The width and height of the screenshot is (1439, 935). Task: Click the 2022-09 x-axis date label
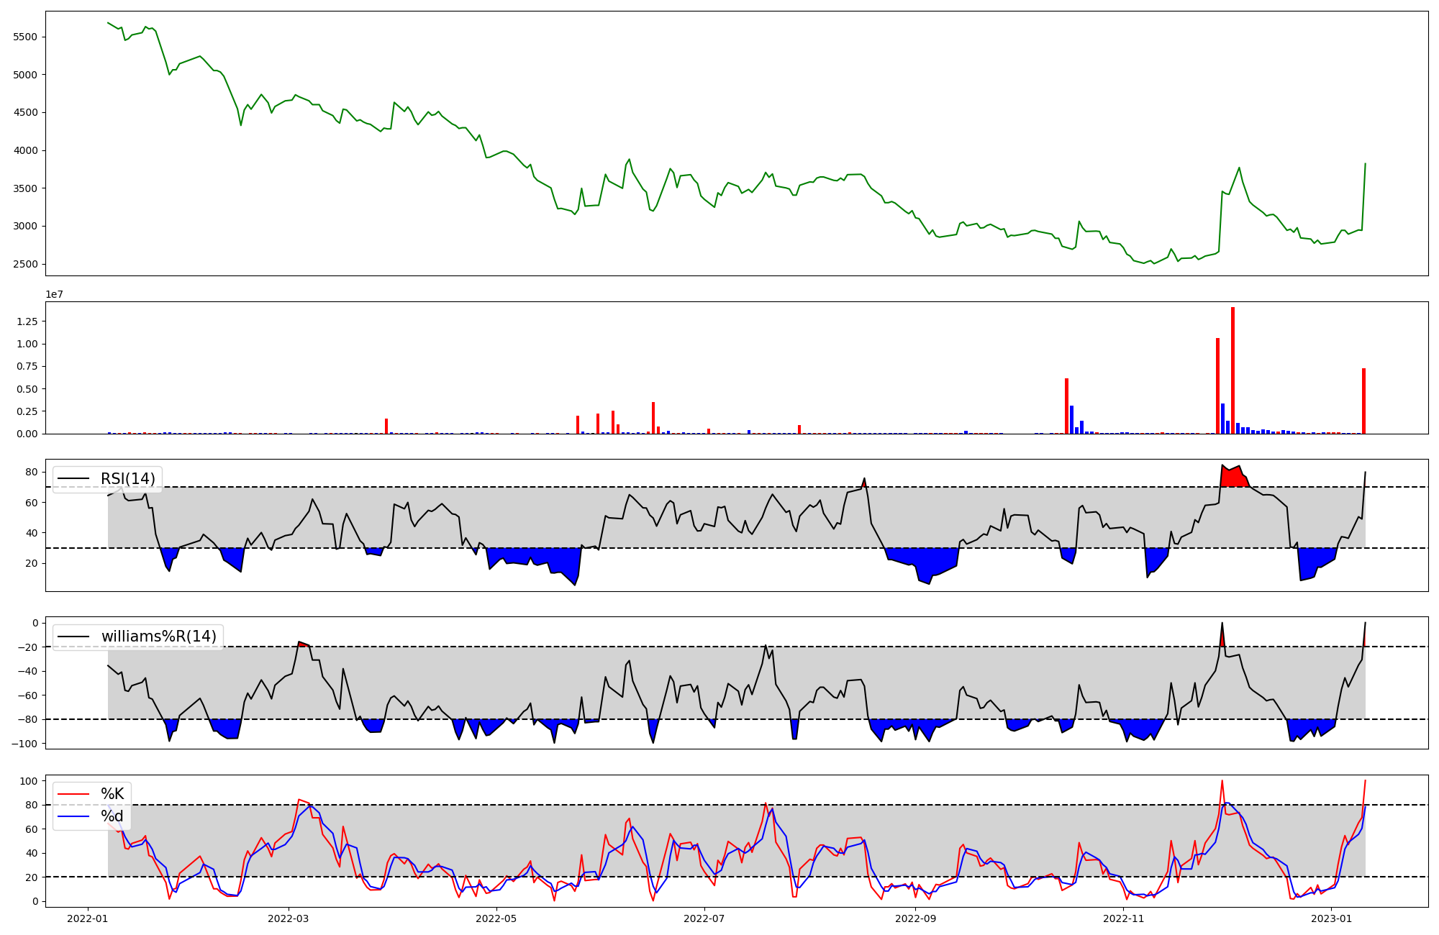pyautogui.click(x=915, y=918)
